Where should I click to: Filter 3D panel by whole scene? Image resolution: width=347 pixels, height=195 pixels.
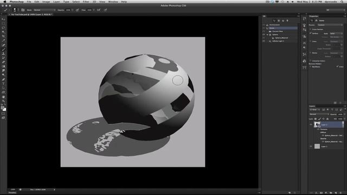click(x=274, y=21)
